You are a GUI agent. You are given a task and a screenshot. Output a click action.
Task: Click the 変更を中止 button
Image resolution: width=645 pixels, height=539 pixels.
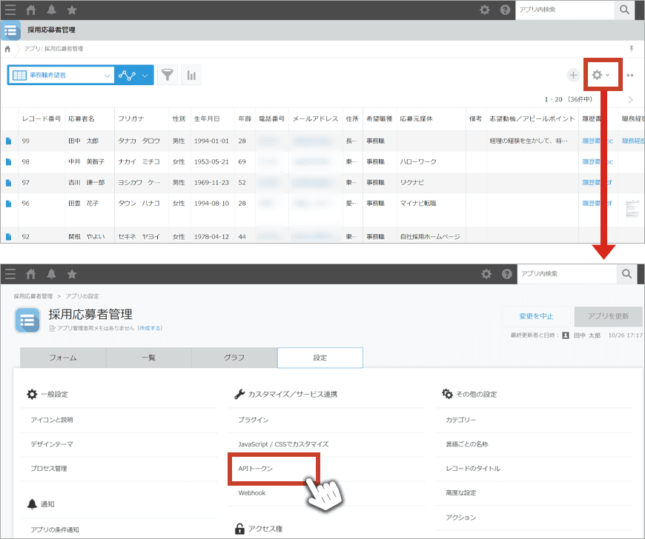[537, 316]
